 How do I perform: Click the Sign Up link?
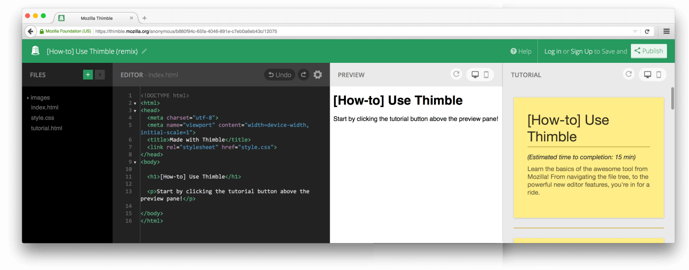click(x=581, y=51)
